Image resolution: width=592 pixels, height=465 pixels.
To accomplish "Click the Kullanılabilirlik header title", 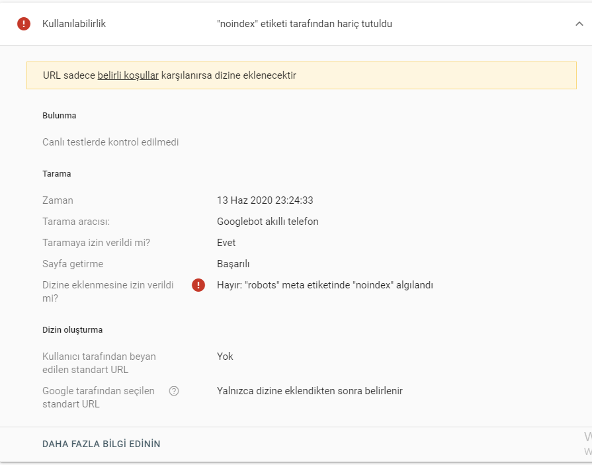I will tap(74, 24).
